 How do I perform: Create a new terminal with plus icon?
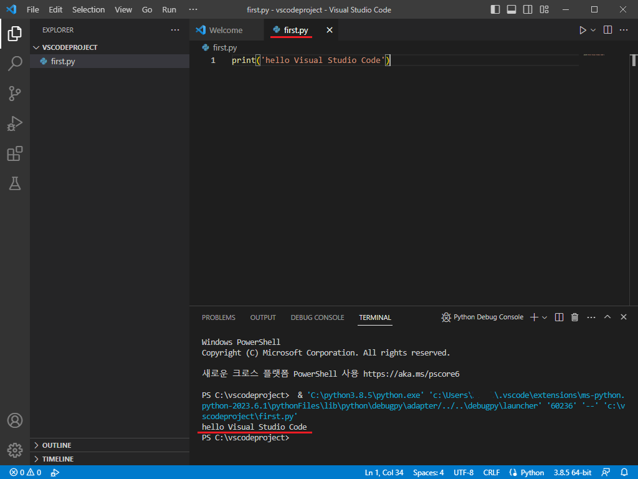click(534, 317)
